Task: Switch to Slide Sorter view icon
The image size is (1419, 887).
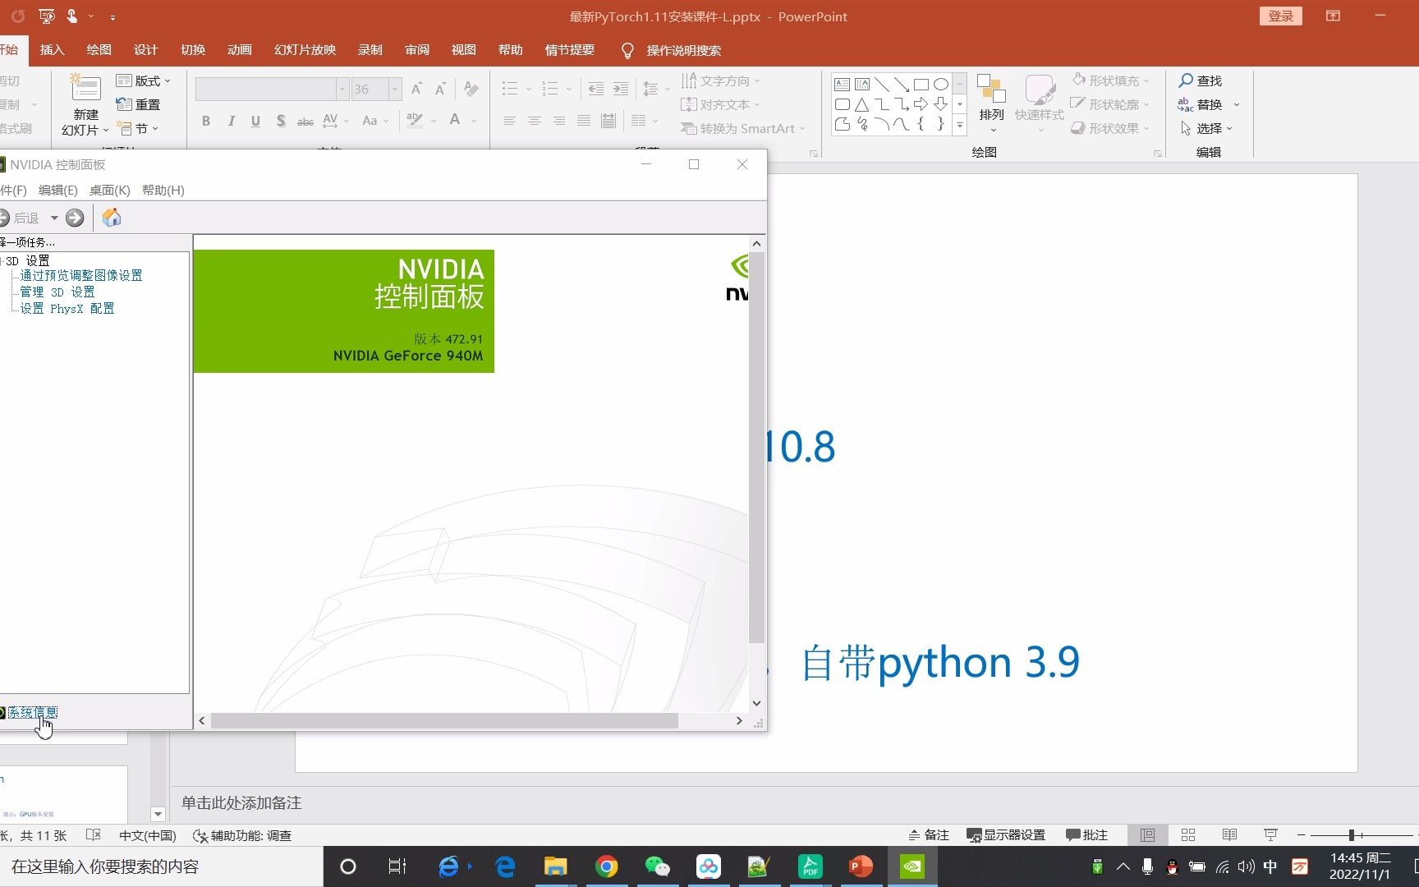Action: [1188, 835]
